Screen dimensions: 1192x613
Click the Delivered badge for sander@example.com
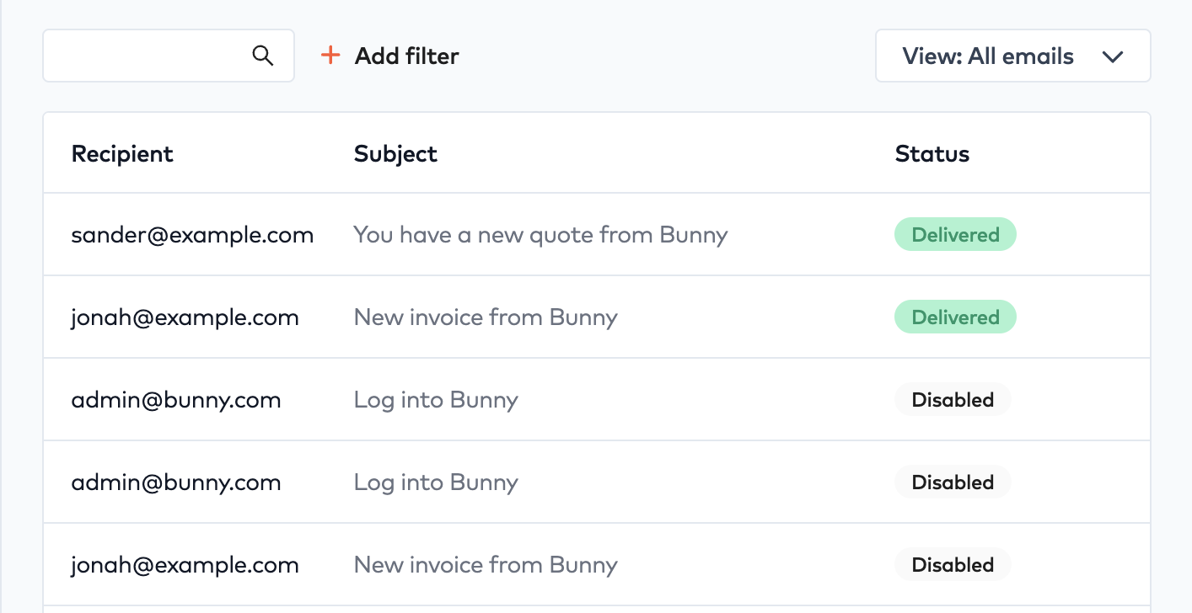click(x=955, y=234)
